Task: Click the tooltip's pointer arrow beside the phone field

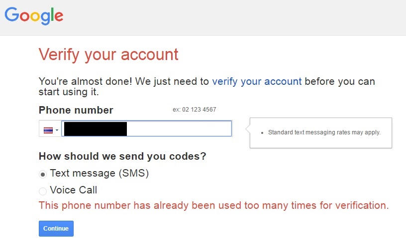Action: [x=248, y=128]
